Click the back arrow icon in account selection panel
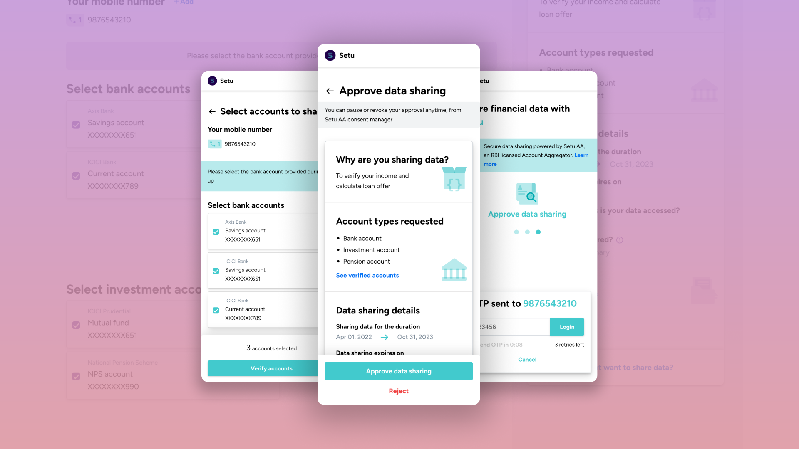 point(212,111)
